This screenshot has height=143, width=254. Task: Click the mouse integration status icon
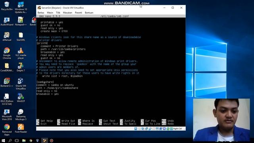click(168, 129)
